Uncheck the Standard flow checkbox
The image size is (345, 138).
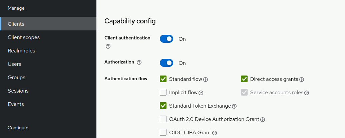[x=163, y=79]
